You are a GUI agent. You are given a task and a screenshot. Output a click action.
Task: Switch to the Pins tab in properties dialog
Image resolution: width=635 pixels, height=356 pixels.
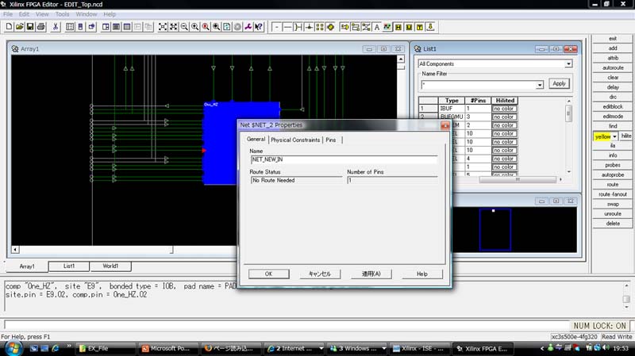(331, 140)
